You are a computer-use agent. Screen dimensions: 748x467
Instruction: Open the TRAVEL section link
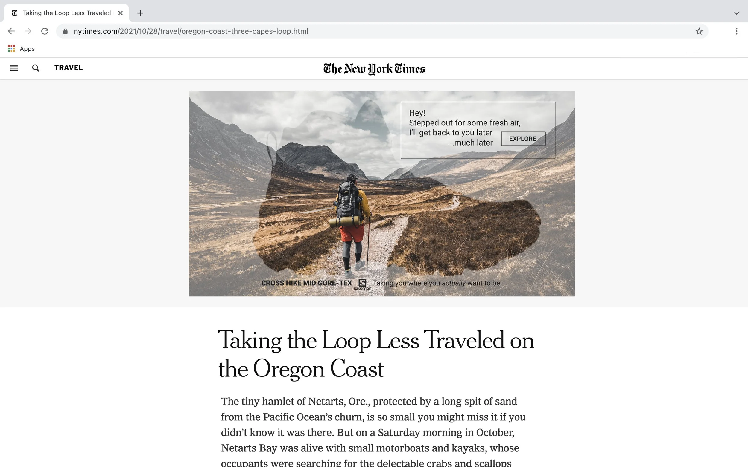click(x=68, y=68)
